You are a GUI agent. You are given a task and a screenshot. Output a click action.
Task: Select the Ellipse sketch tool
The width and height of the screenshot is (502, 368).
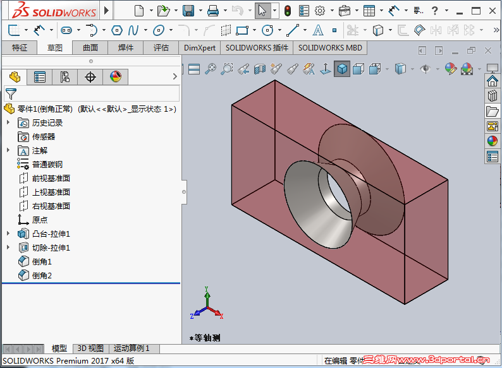pyautogui.click(x=159, y=30)
